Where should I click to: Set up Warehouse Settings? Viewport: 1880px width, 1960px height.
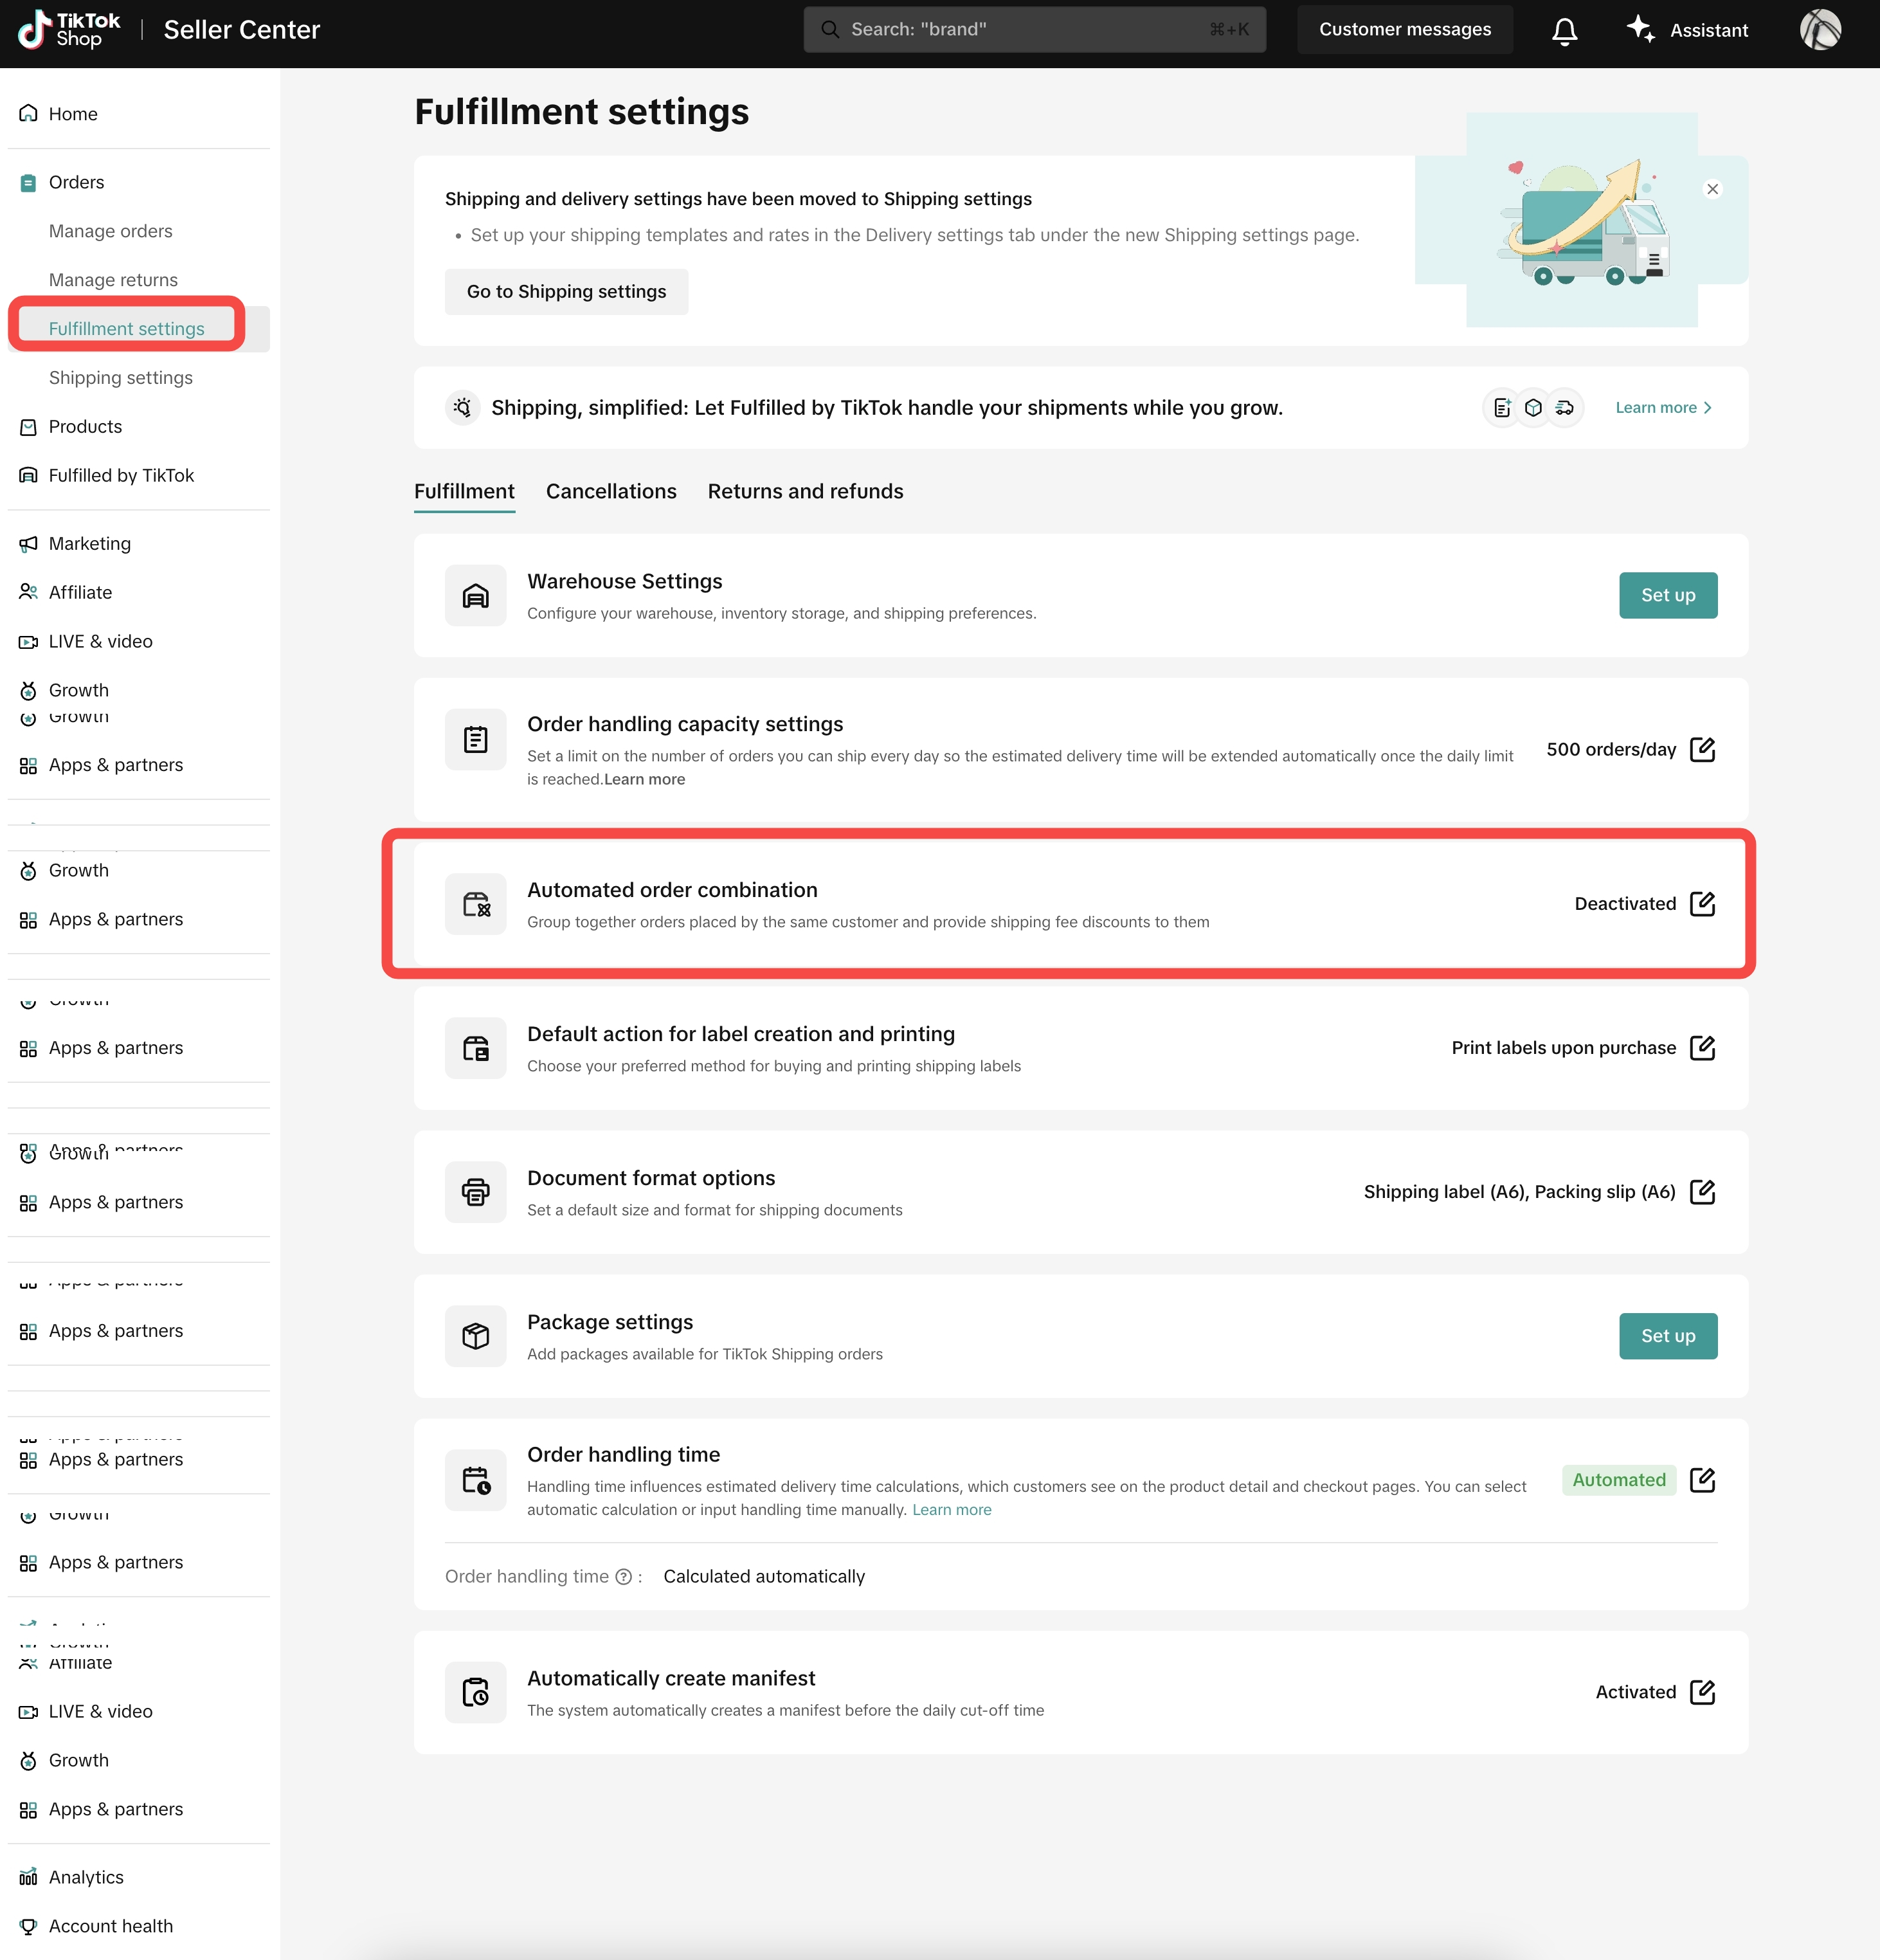(1667, 596)
